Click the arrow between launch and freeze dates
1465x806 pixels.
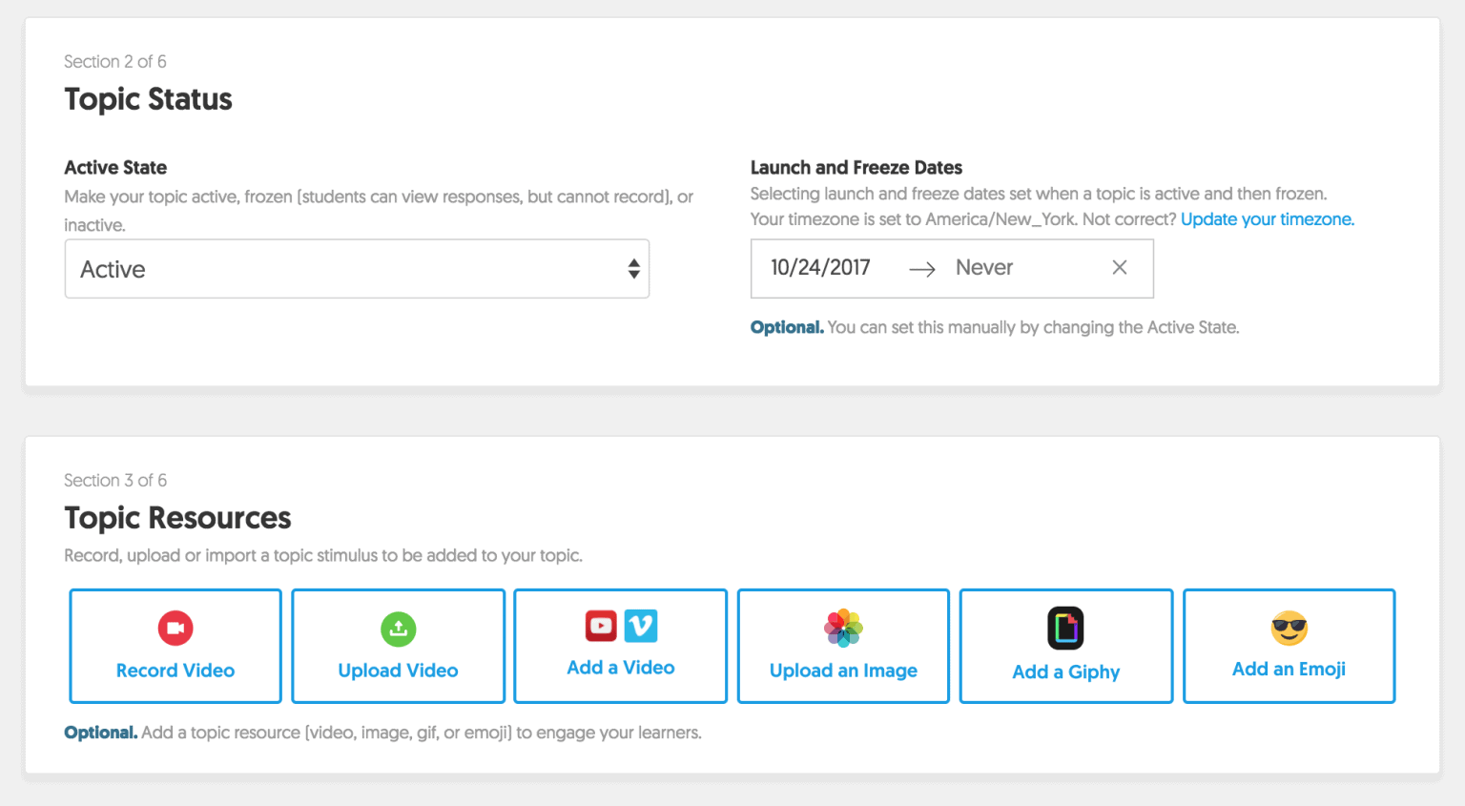tap(921, 270)
